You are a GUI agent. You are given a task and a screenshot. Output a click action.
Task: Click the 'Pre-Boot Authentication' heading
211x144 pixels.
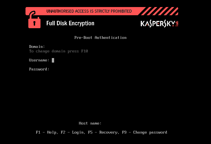pyautogui.click(x=100, y=37)
